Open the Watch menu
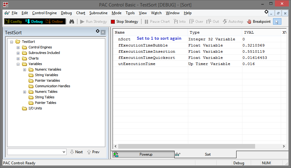Viewport: 291px width, 168px height. click(156, 13)
